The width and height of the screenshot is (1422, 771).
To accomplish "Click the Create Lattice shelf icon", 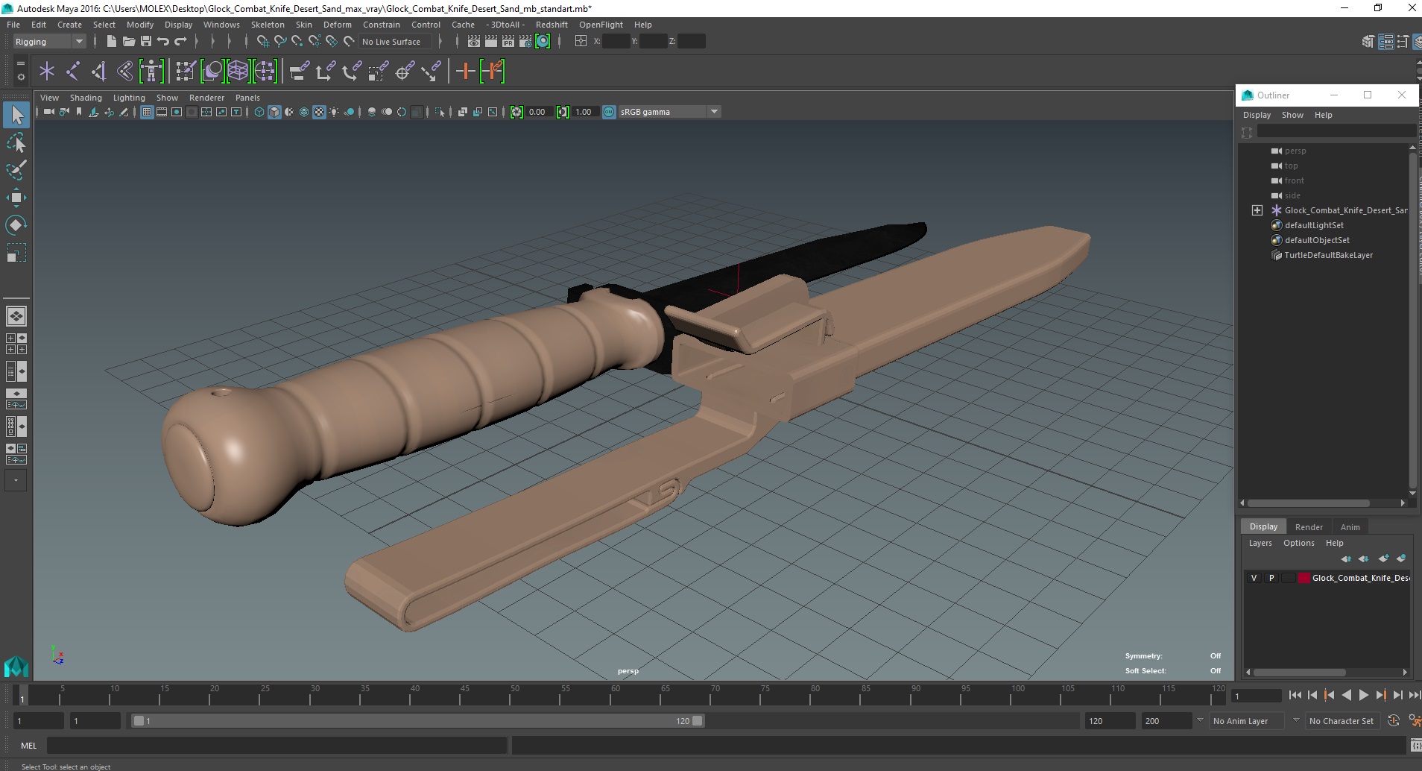I will coord(238,72).
